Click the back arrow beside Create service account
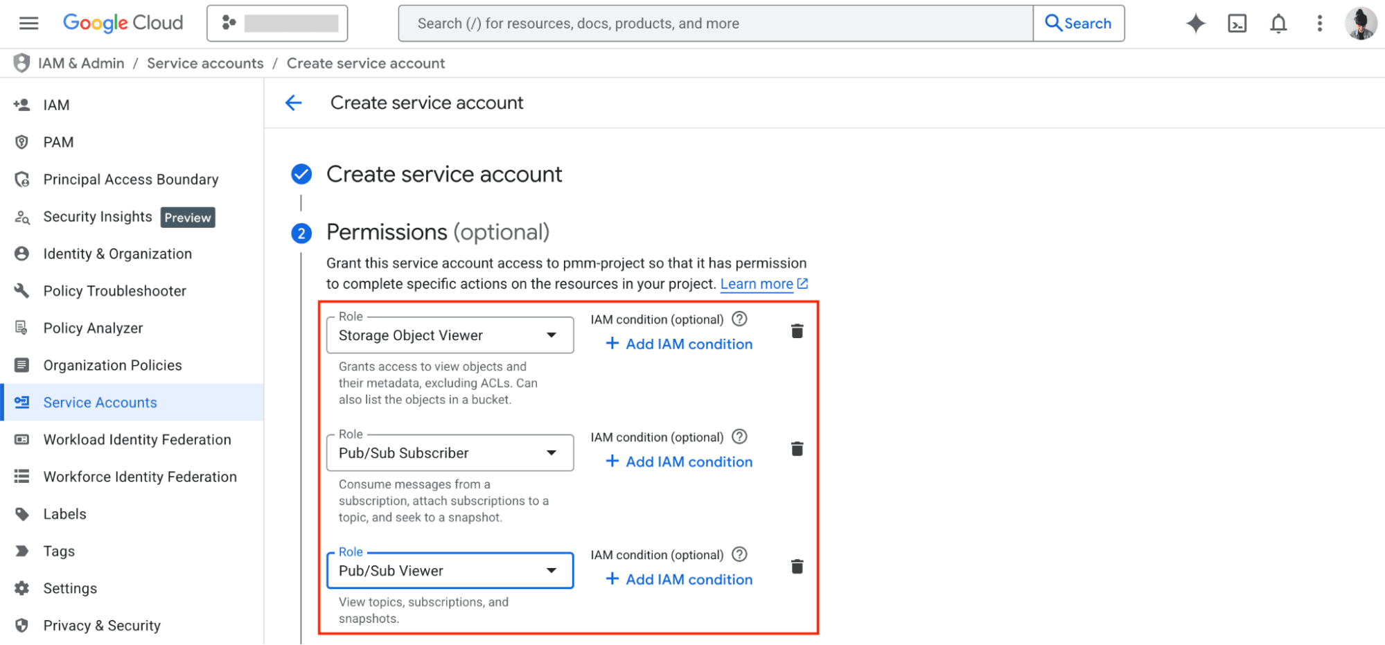This screenshot has width=1385, height=645. 294,103
